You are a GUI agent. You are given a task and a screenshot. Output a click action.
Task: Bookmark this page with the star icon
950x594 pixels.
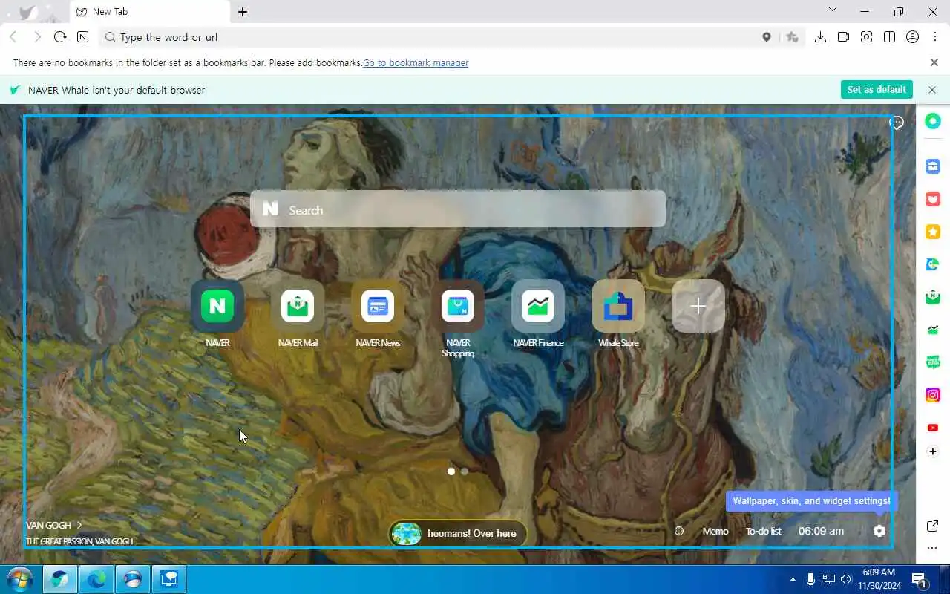(793, 37)
